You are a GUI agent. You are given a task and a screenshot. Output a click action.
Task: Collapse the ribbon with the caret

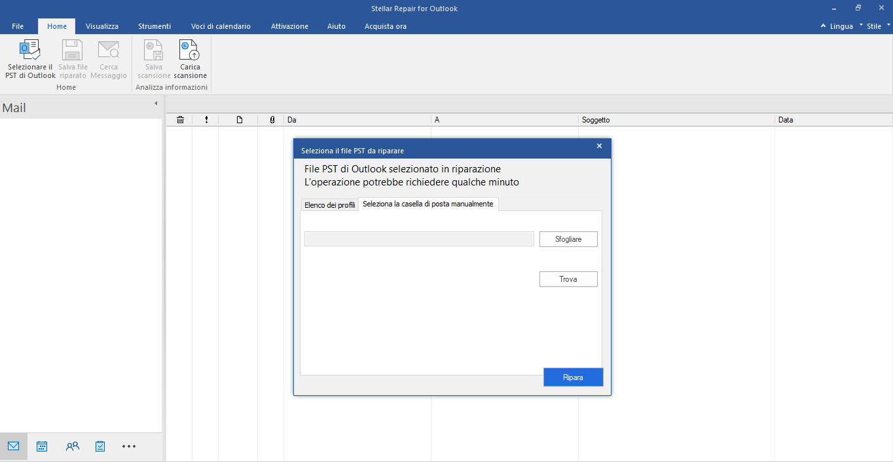point(823,26)
